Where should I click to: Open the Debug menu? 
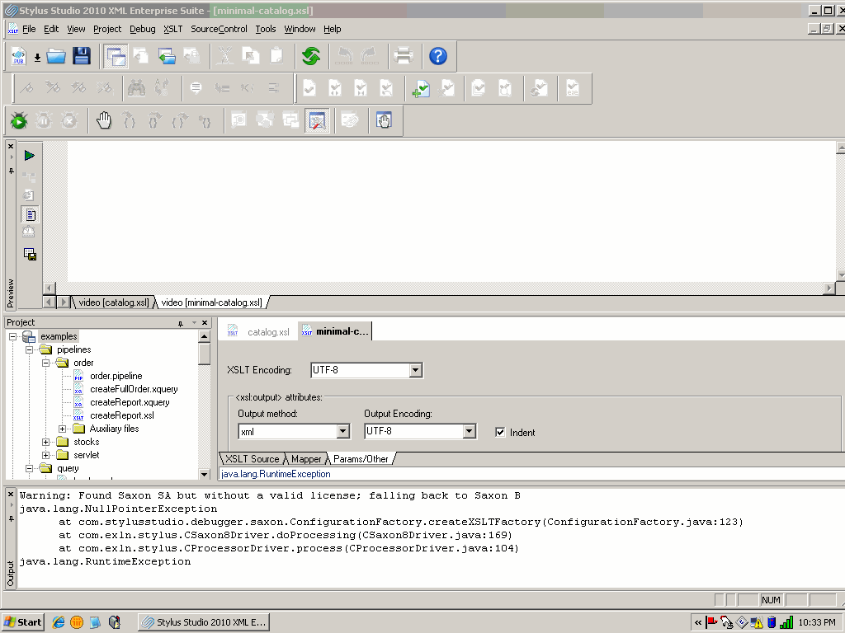click(142, 29)
